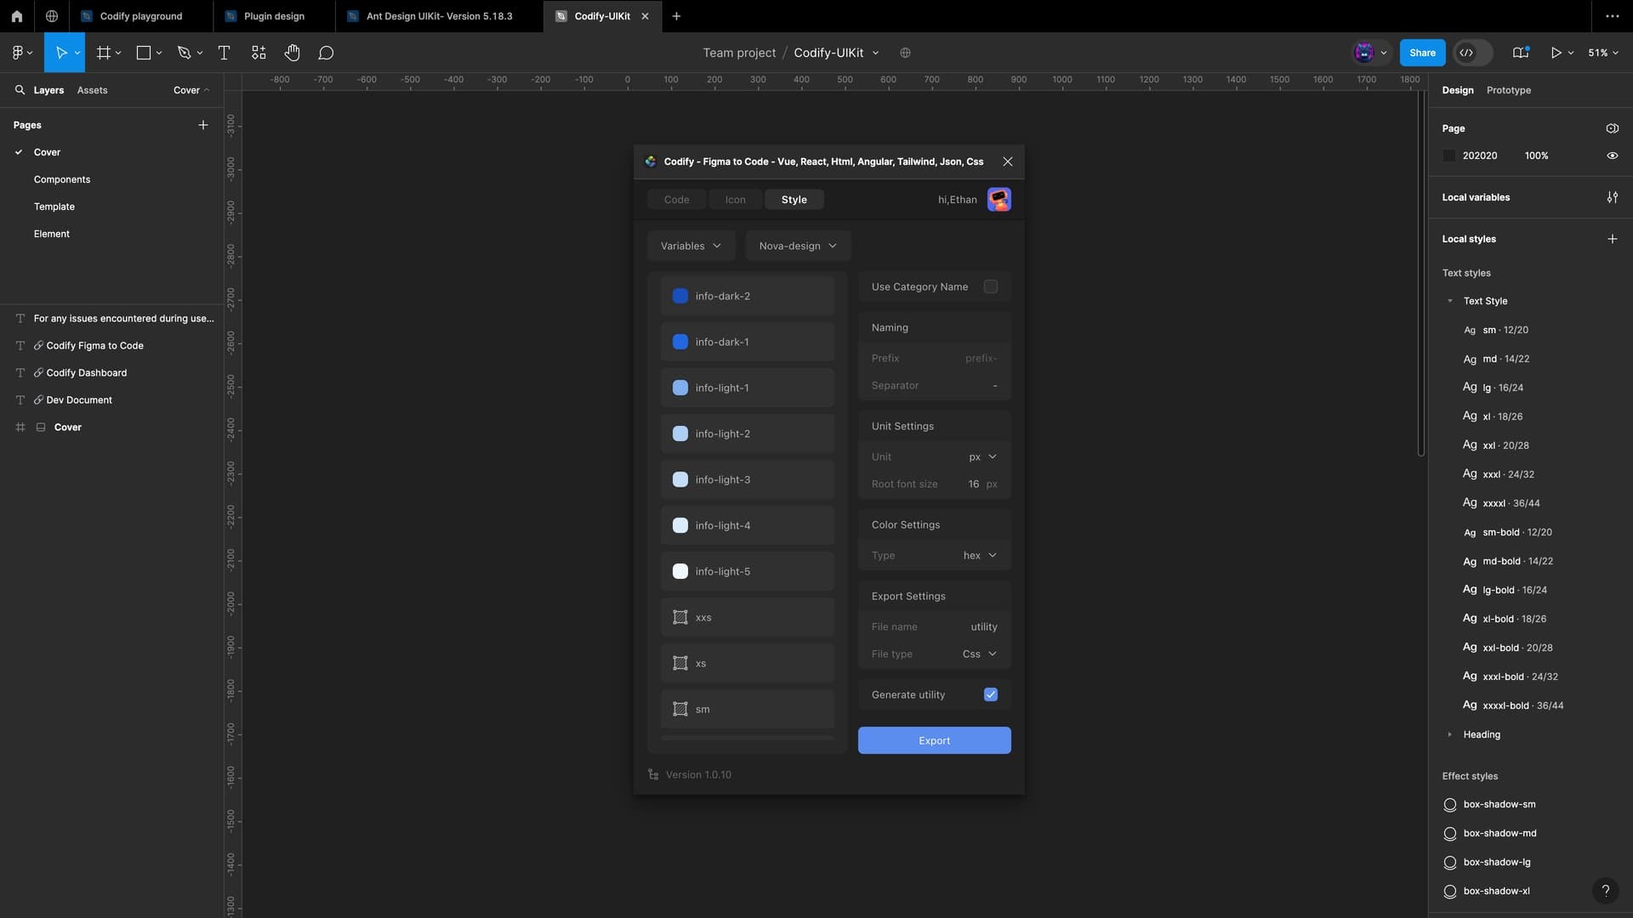Screen dimensions: 1633x918
Task: Toggle the Use Category Name switch
Action: [x=990, y=287]
